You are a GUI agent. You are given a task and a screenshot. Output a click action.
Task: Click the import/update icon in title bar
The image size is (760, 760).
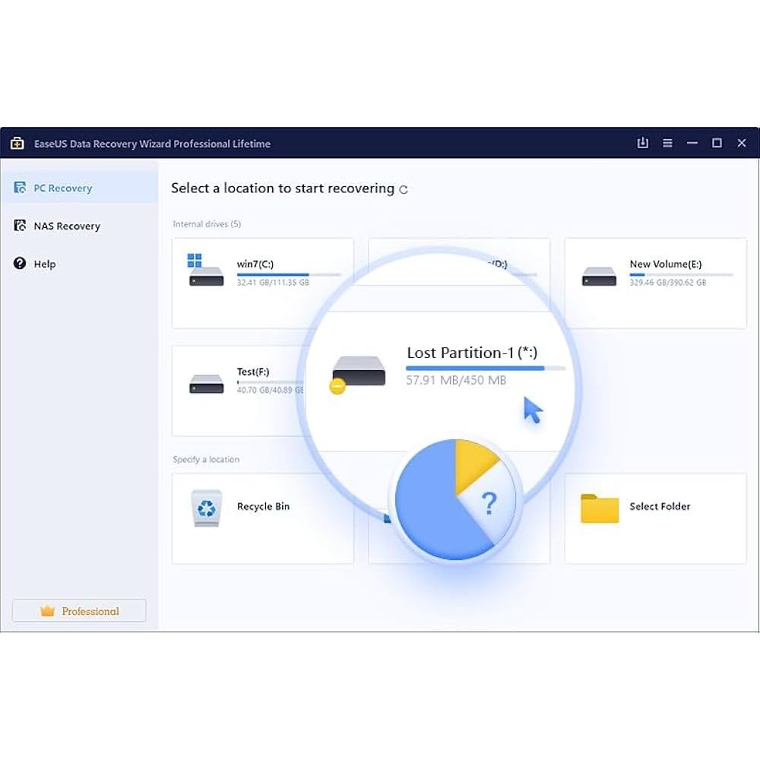643,143
